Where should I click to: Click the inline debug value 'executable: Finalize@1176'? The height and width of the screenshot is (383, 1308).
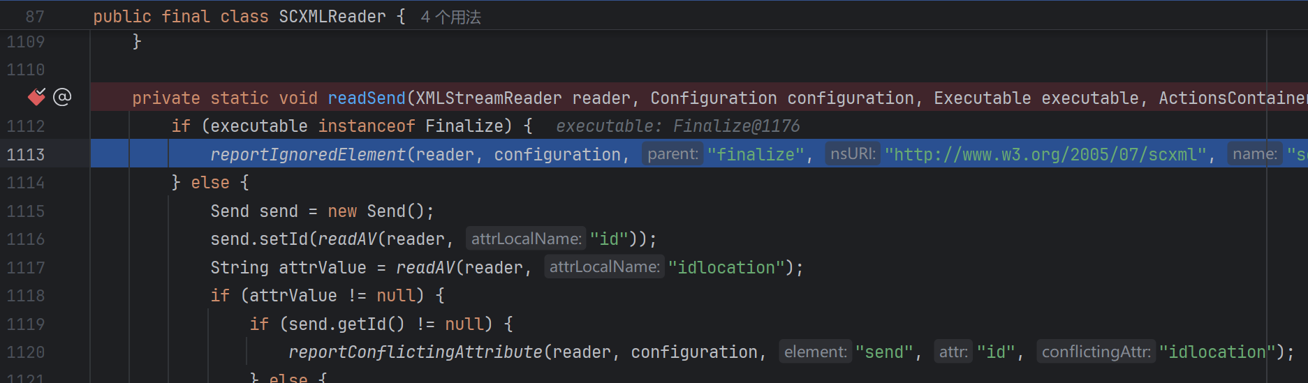(x=677, y=126)
